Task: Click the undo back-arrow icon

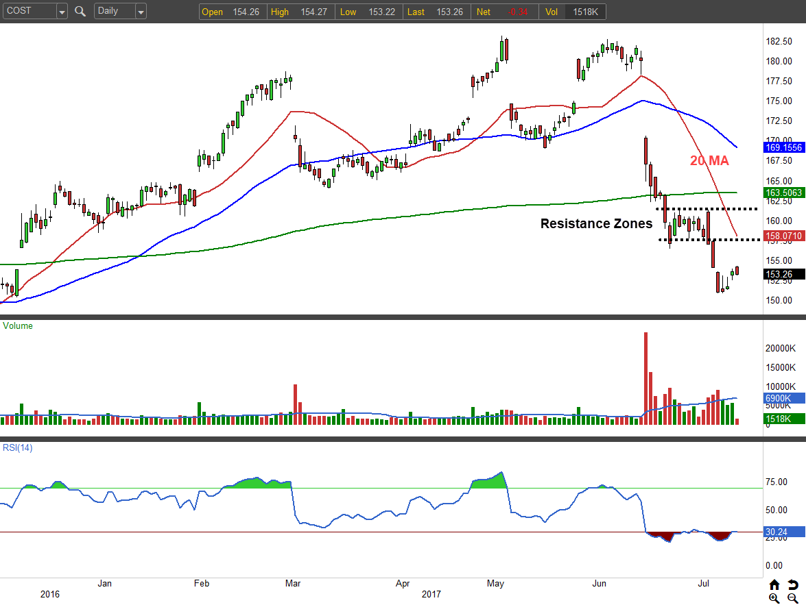Action: 793,584
